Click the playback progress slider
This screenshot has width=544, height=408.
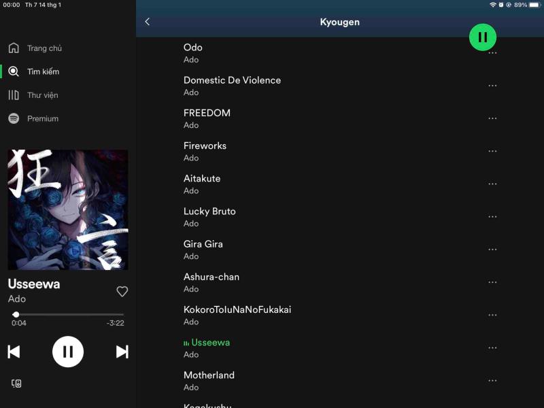click(x=68, y=314)
